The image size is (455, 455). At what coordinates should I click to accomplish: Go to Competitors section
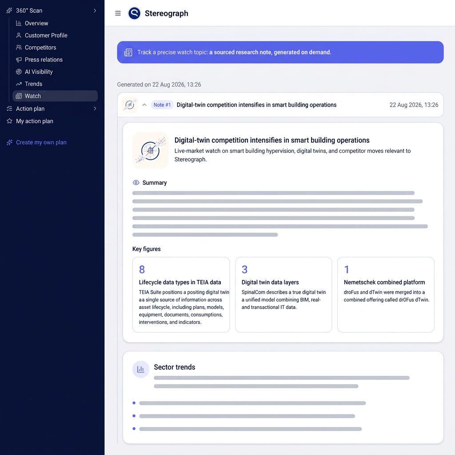pyautogui.click(x=40, y=48)
